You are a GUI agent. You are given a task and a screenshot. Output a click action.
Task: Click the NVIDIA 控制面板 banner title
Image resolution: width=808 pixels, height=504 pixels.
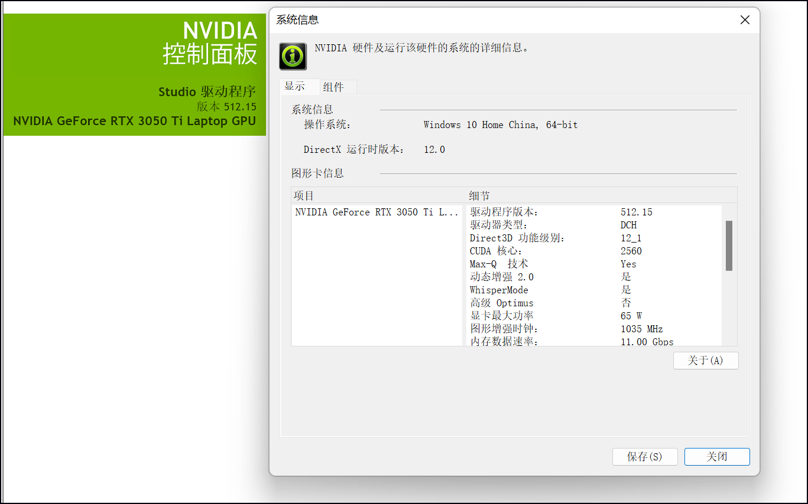[x=210, y=42]
